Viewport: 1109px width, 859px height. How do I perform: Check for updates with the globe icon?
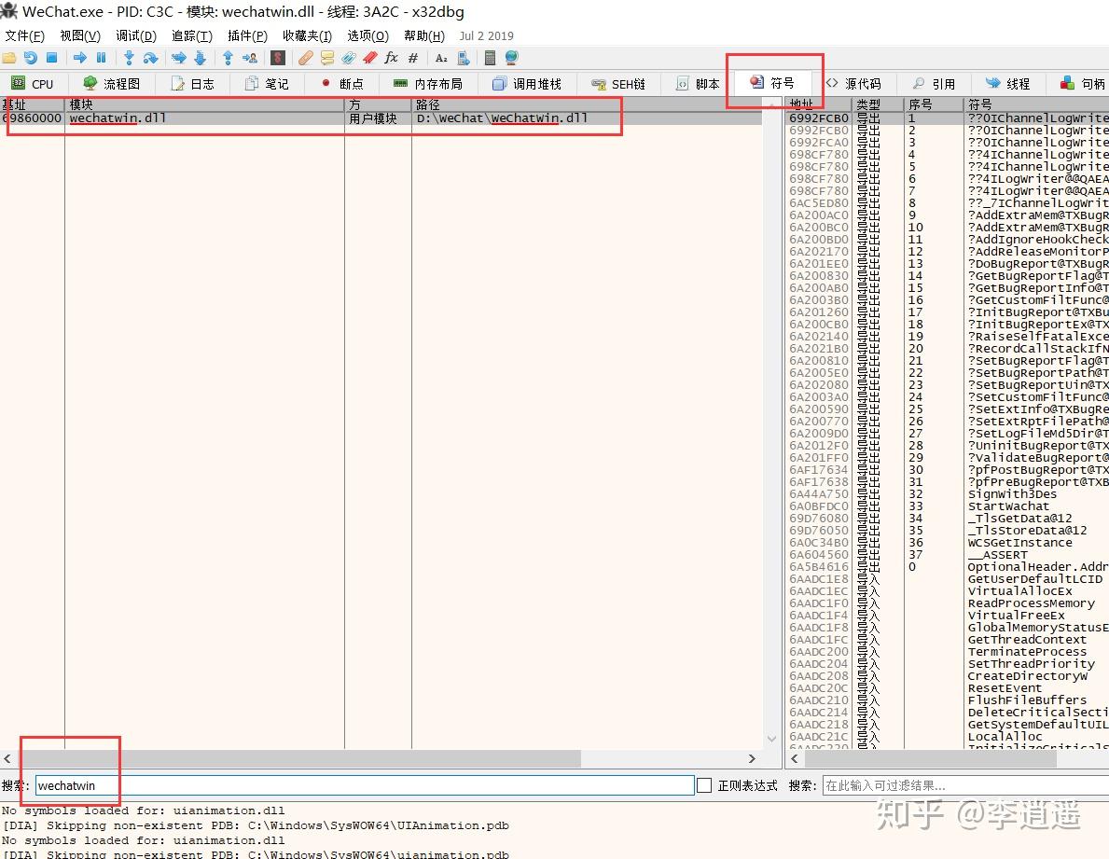(x=511, y=58)
